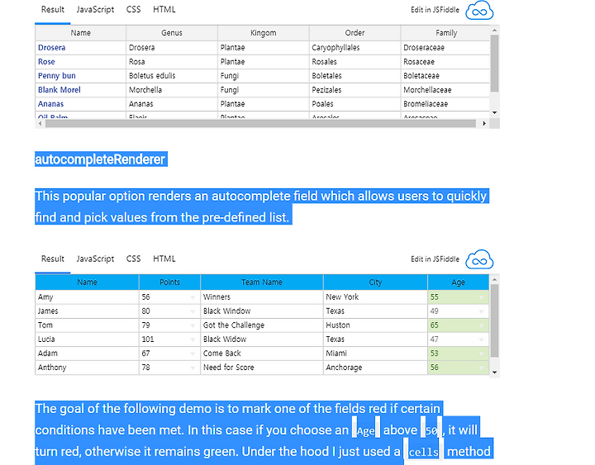Select the Come Back team cell
Image resolution: width=595 pixels, height=465 pixels.
coord(262,353)
